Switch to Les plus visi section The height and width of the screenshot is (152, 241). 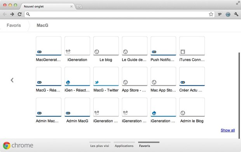(x=100, y=145)
